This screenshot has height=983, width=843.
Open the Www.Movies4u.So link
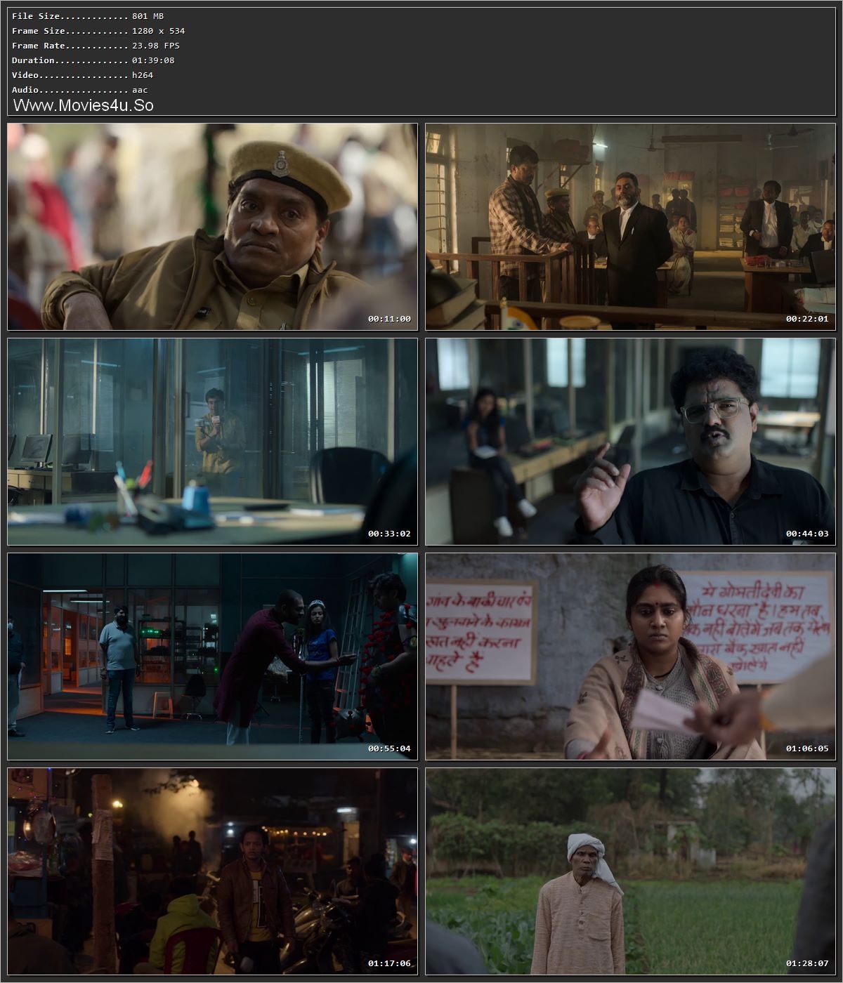84,105
